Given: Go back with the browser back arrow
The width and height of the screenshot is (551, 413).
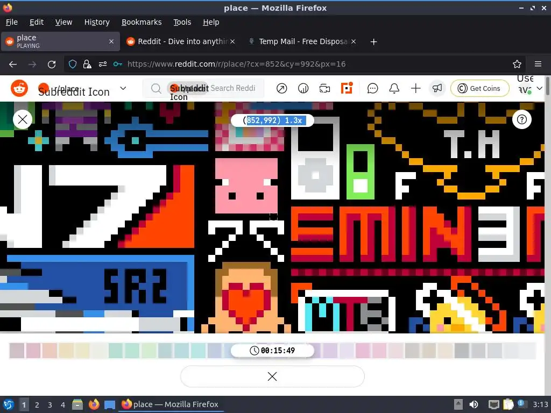Looking at the screenshot, I should coord(13,64).
